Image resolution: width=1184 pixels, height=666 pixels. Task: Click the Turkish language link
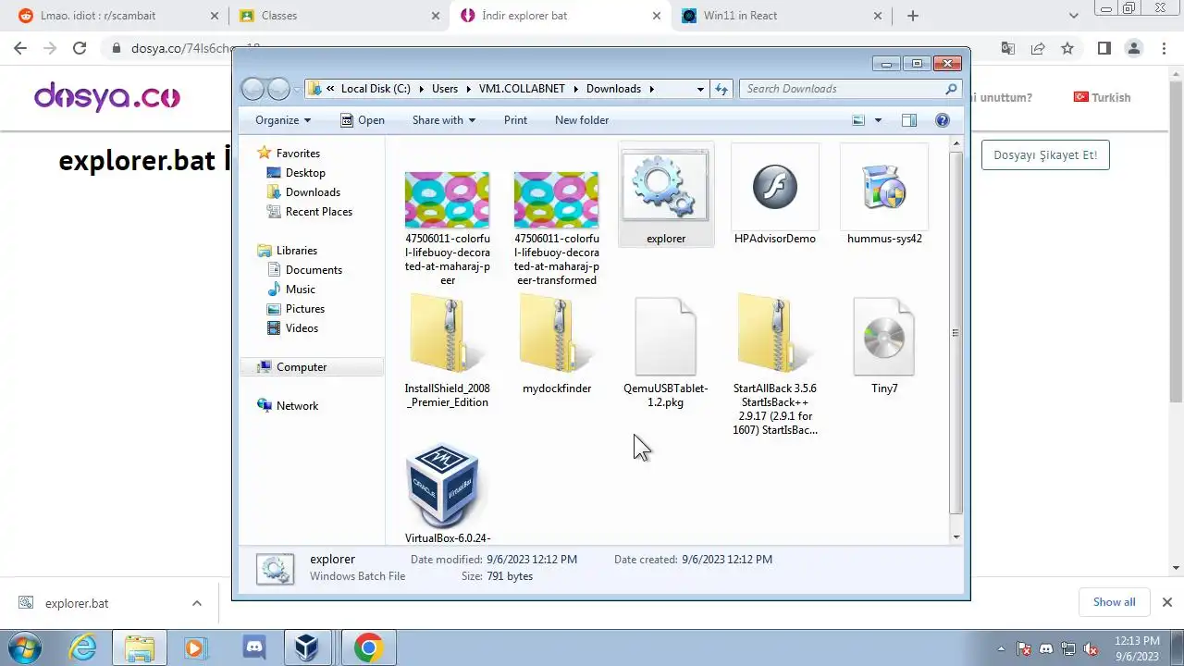1102,97
